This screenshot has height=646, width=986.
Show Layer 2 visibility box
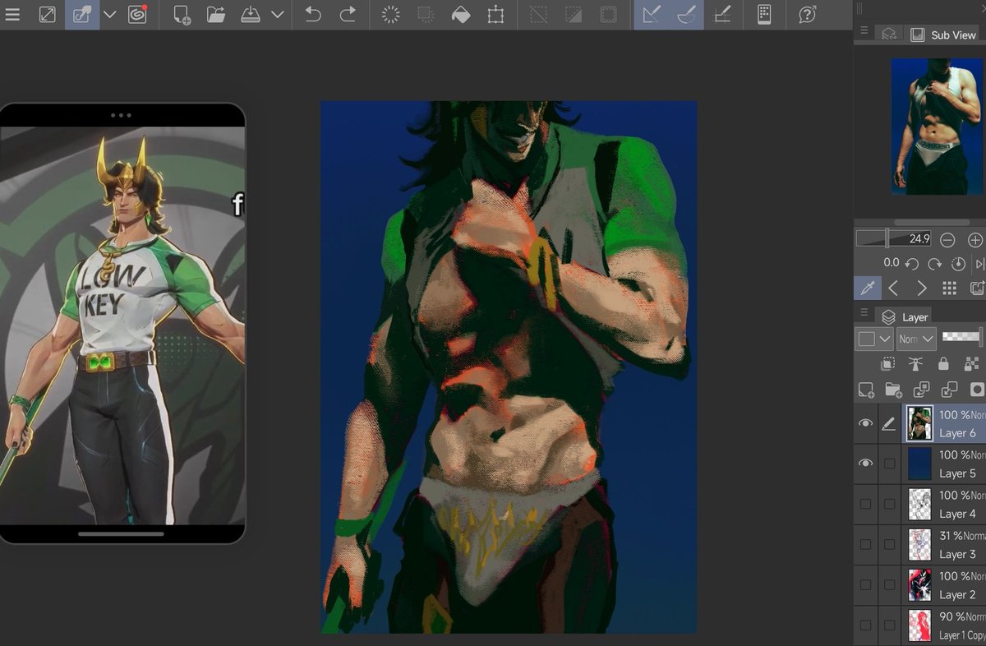click(865, 584)
